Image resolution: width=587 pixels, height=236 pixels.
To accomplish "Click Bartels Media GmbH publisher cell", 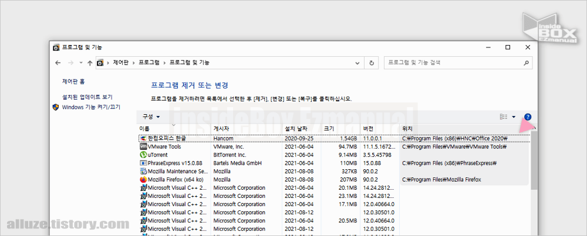I will click(237, 163).
